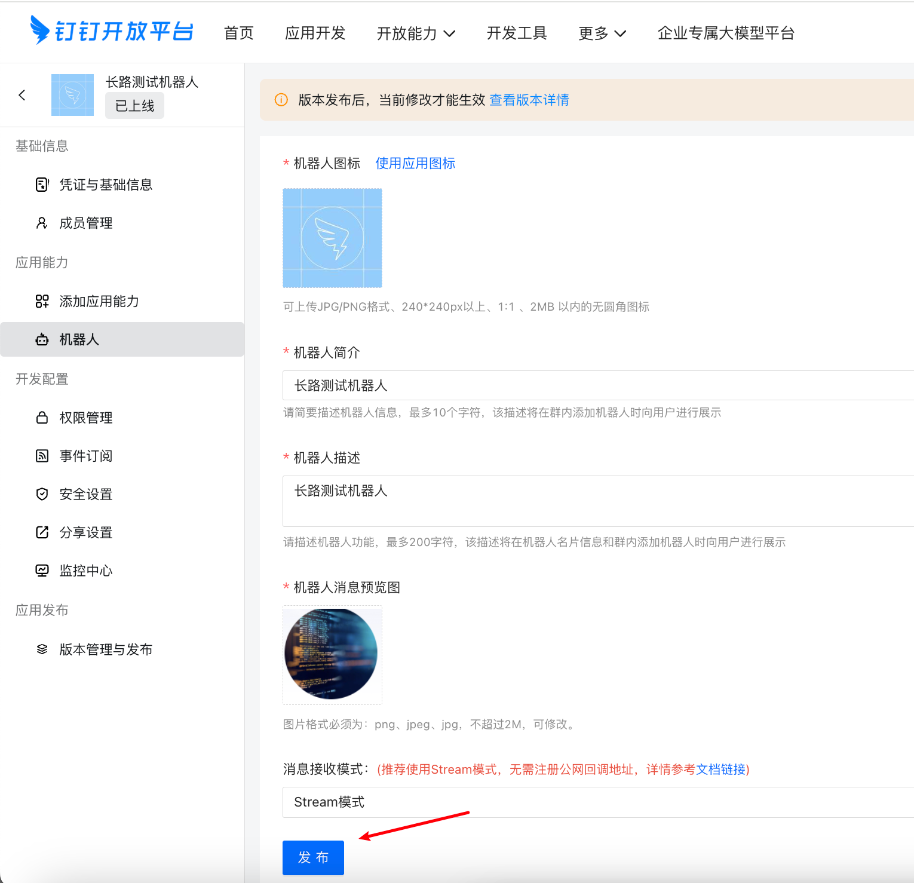
Task: Open 企业专属大模型平台 nav item
Action: point(726,33)
